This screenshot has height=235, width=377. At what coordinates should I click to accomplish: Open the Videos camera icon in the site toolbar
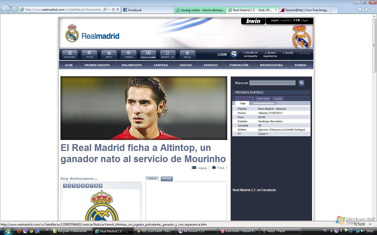click(x=129, y=54)
